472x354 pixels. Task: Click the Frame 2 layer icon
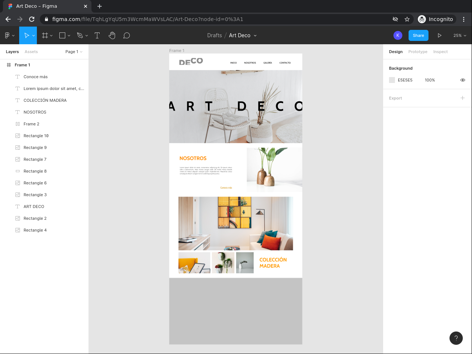click(x=18, y=124)
